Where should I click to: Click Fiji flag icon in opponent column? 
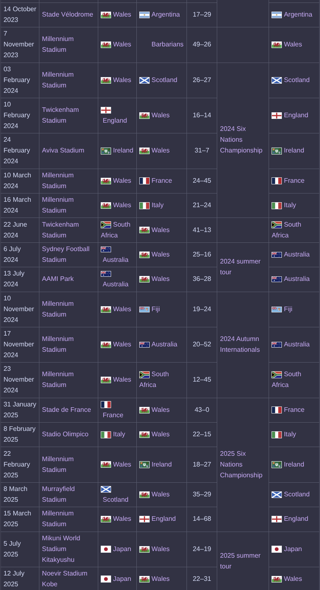[x=144, y=310]
